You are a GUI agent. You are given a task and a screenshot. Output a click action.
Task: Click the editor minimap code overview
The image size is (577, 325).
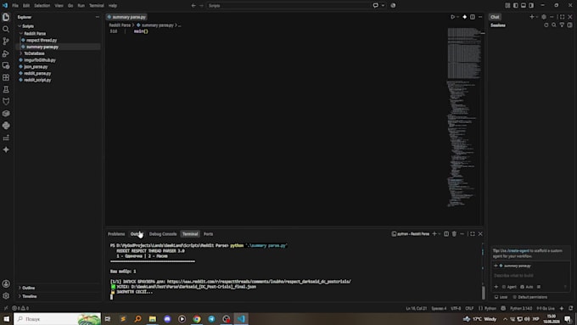[x=463, y=118]
